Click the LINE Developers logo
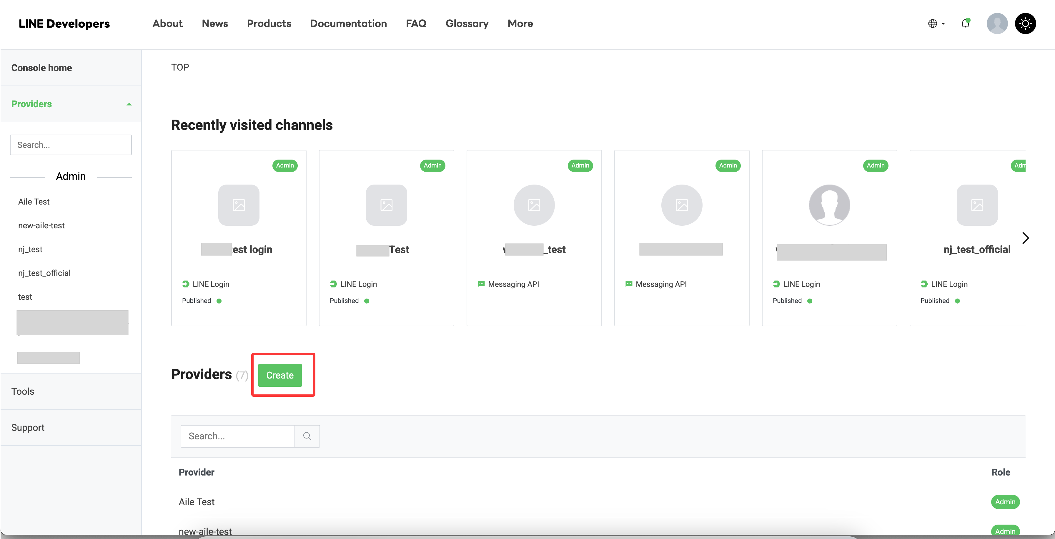The width and height of the screenshot is (1055, 539). point(64,24)
